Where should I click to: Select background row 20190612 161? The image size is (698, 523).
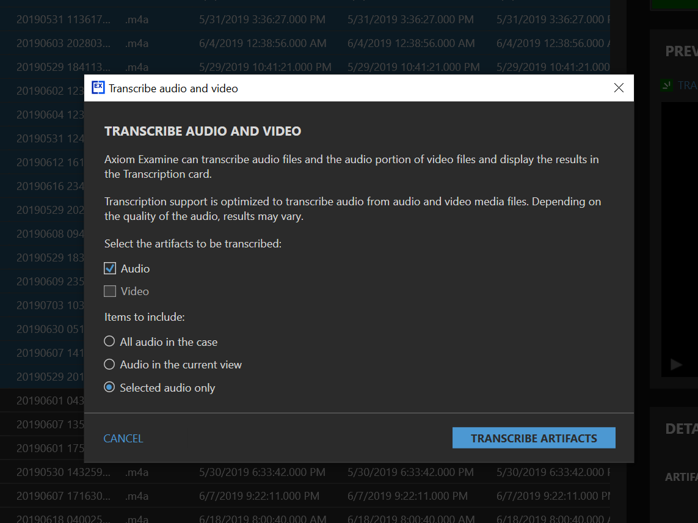point(42,162)
